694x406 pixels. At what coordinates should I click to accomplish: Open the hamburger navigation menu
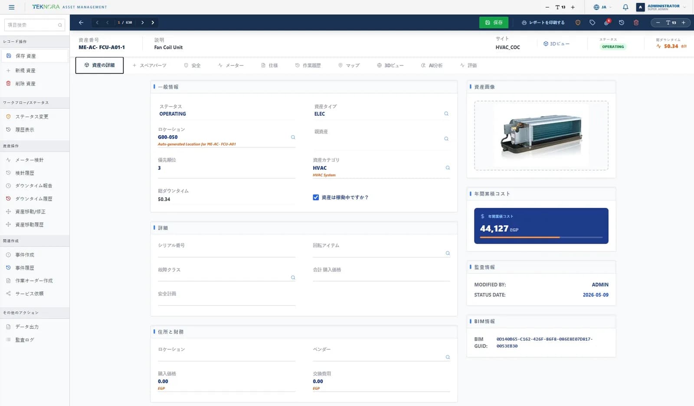click(x=12, y=7)
